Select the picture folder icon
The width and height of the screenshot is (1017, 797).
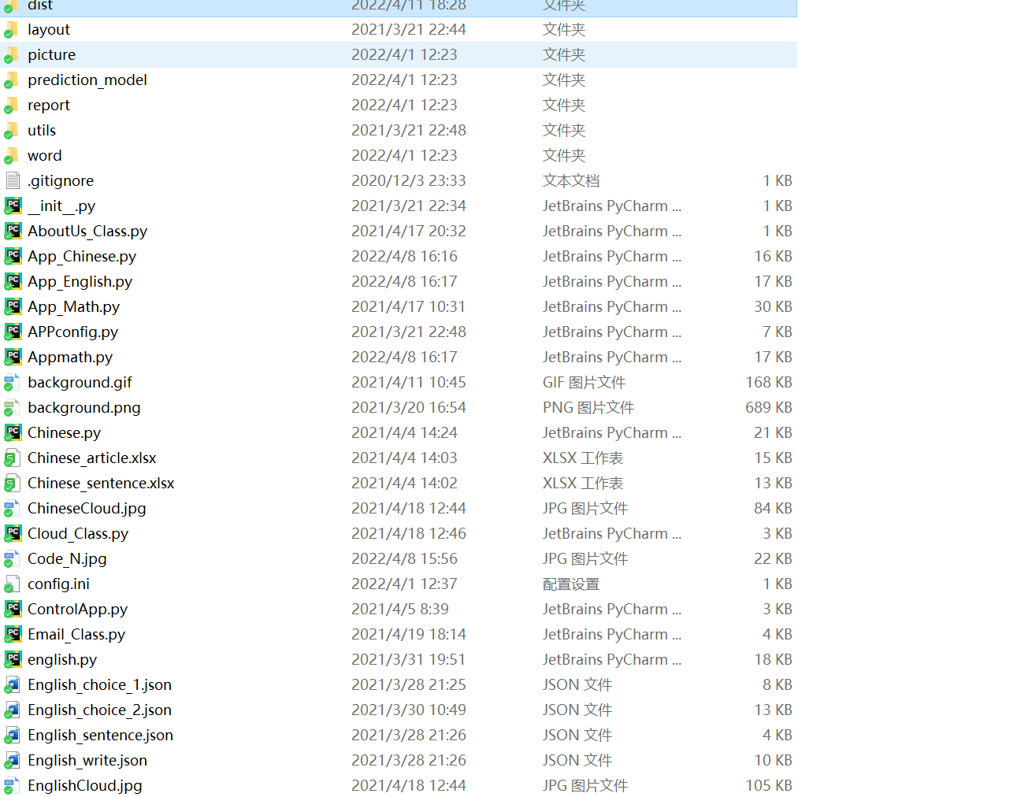[12, 55]
